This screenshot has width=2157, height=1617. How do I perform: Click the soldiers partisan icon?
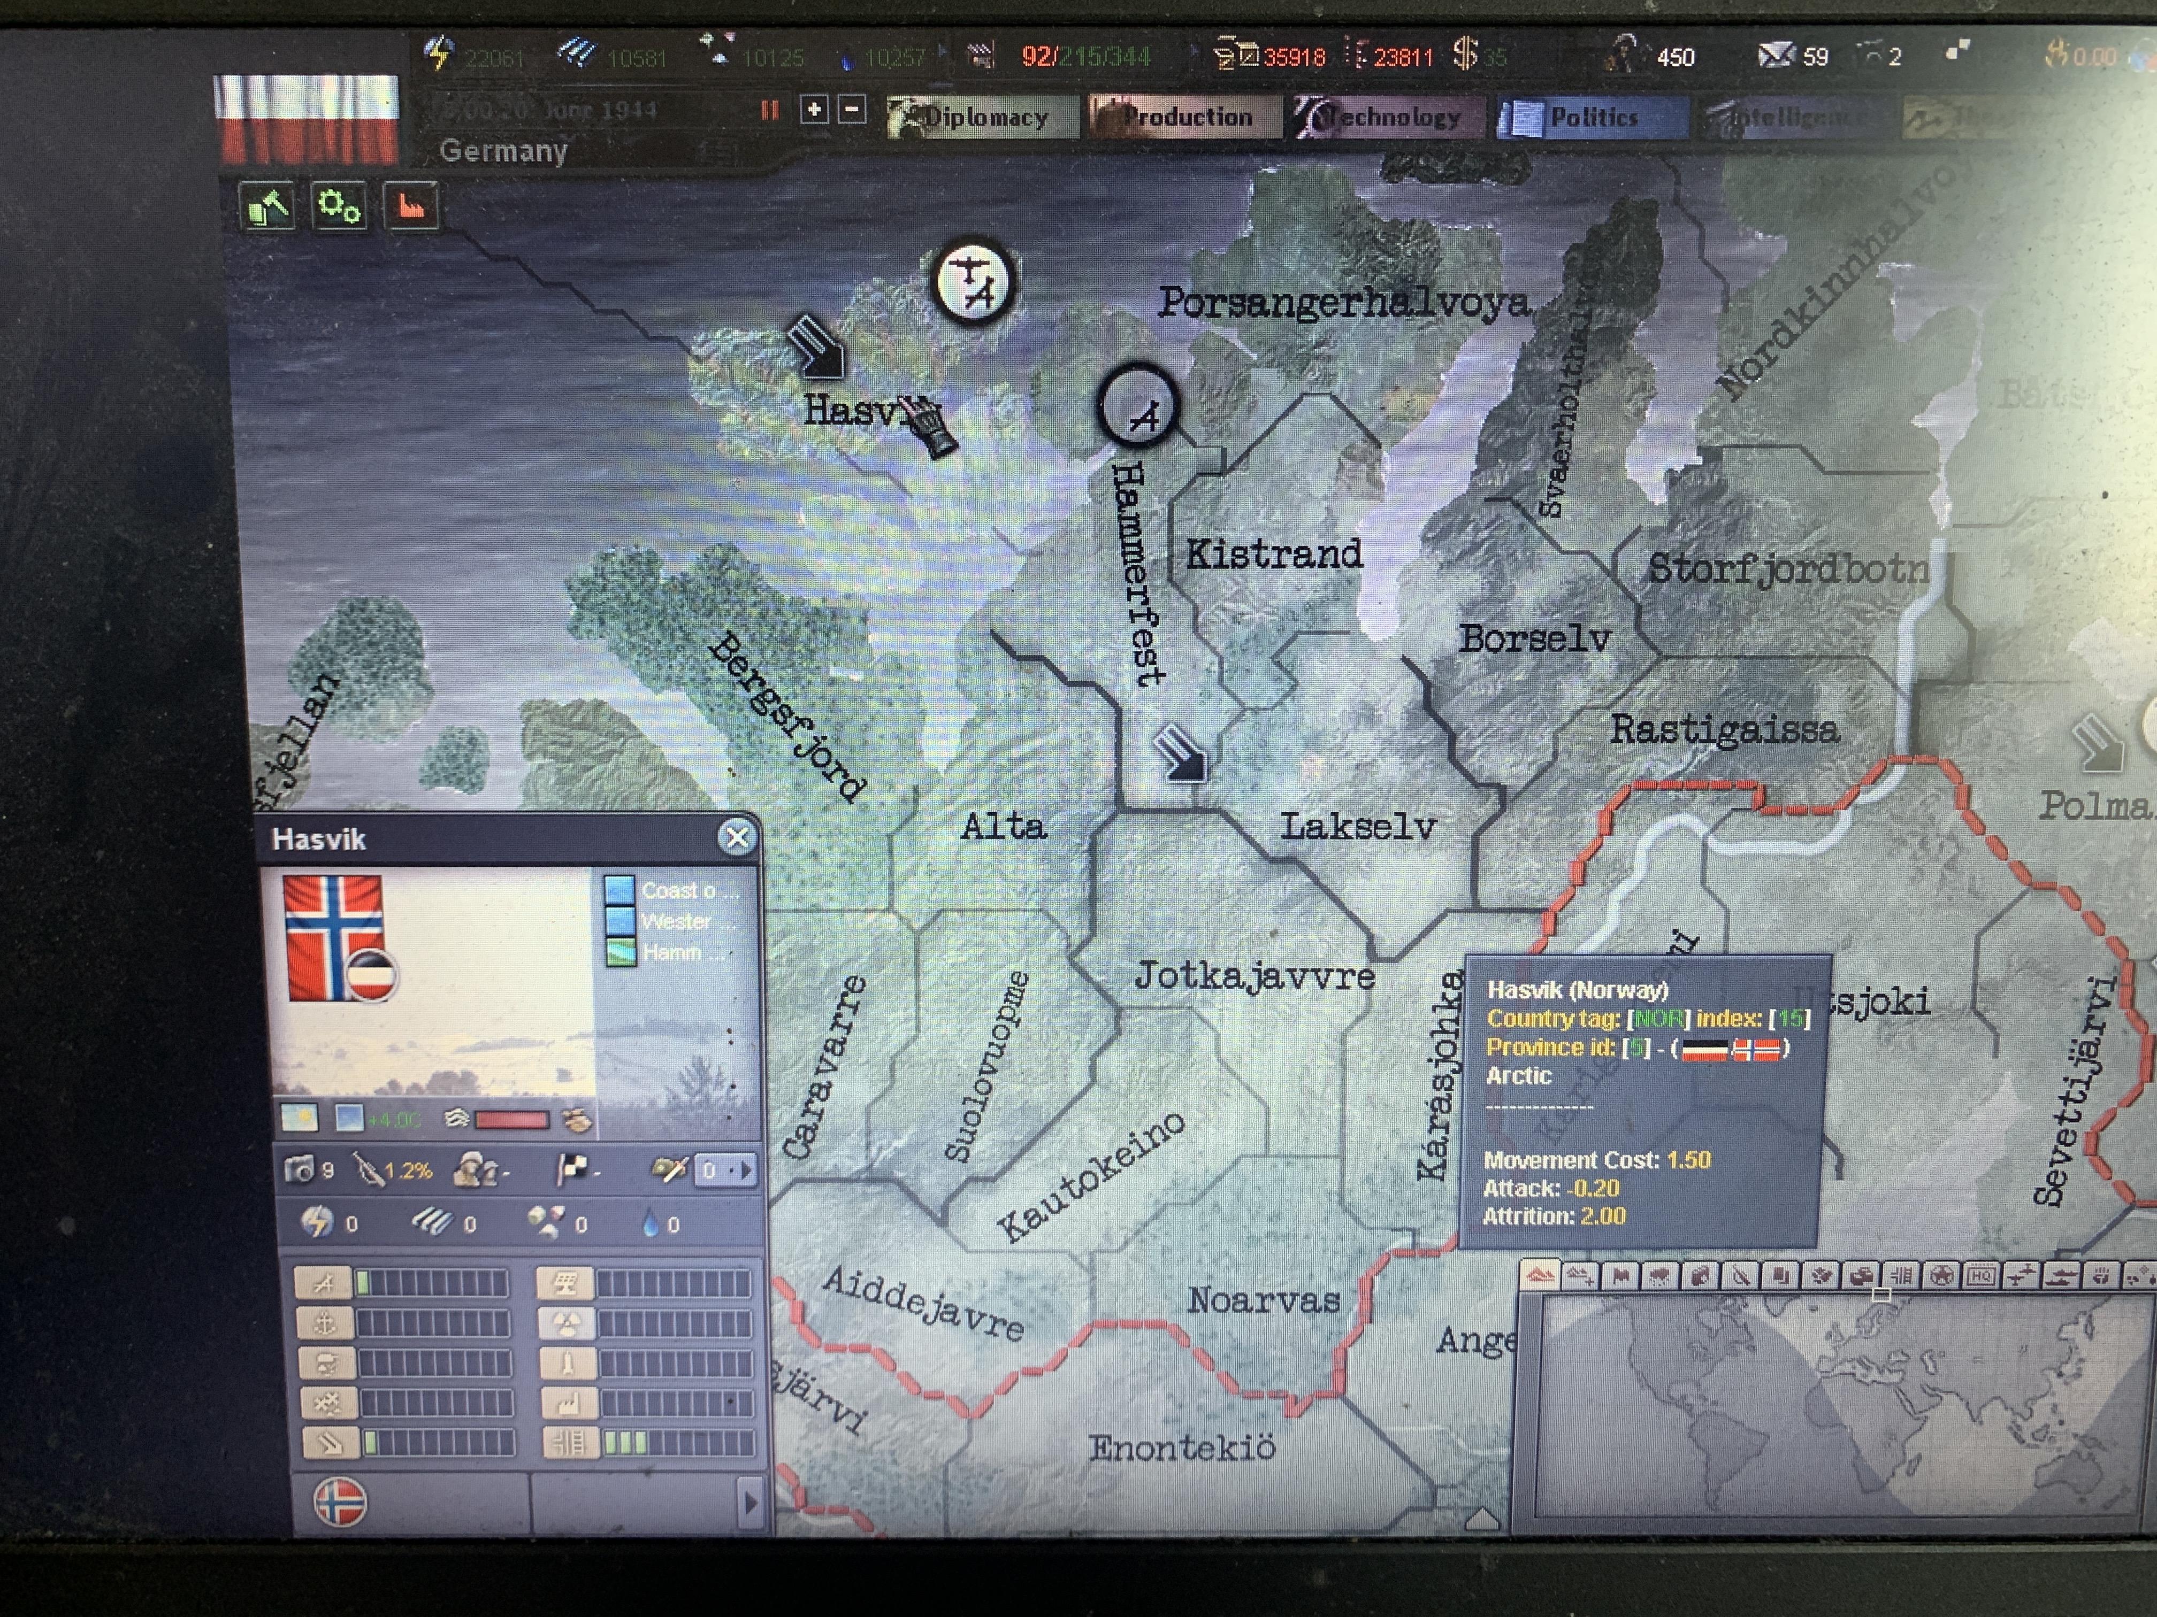point(475,1169)
